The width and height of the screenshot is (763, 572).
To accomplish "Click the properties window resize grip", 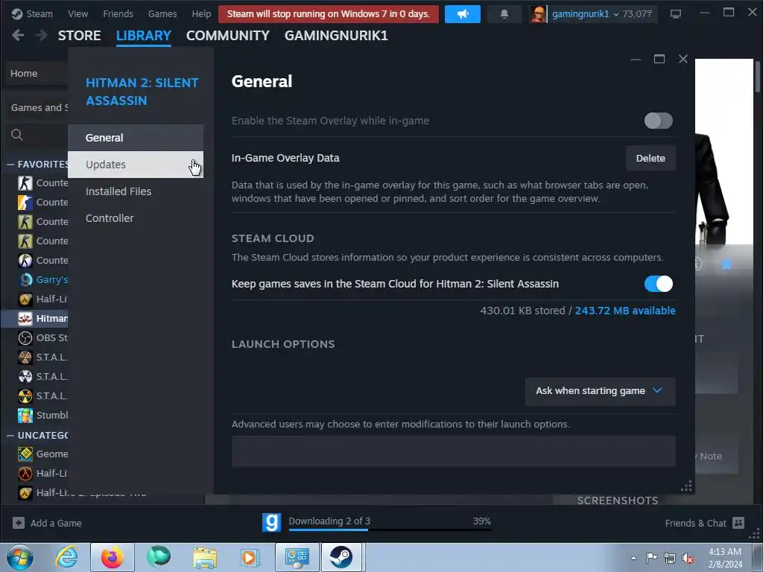I will 686,486.
